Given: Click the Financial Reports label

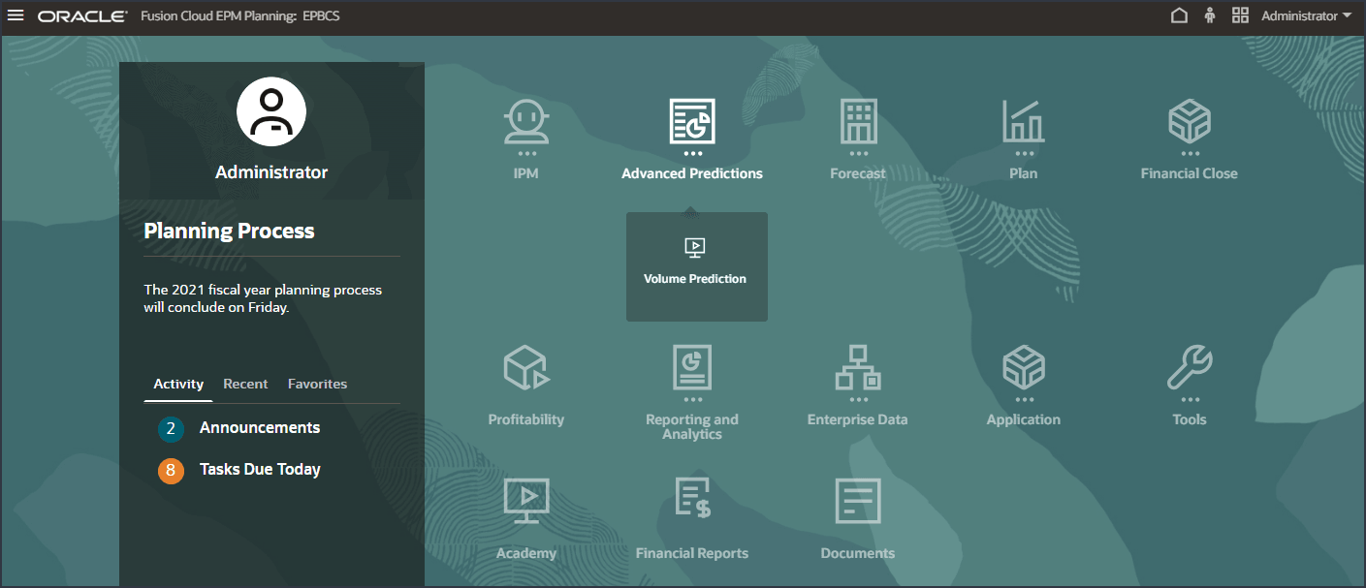Looking at the screenshot, I should [692, 553].
